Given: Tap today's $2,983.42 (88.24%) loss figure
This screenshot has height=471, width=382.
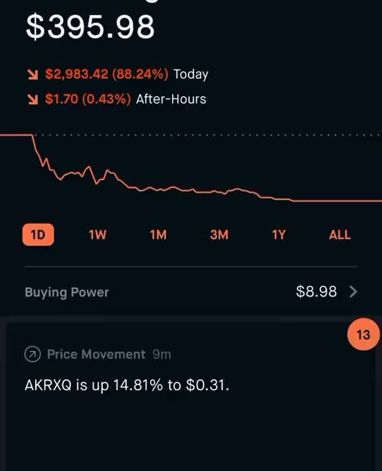Looking at the screenshot, I should pos(107,74).
